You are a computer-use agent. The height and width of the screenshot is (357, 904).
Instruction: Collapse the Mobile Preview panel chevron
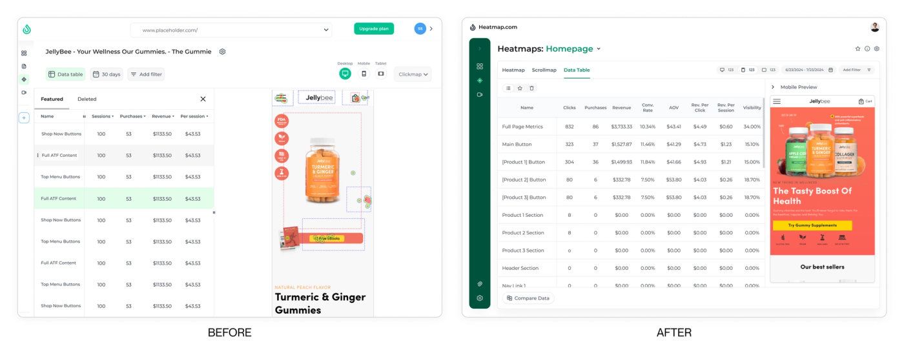point(773,87)
